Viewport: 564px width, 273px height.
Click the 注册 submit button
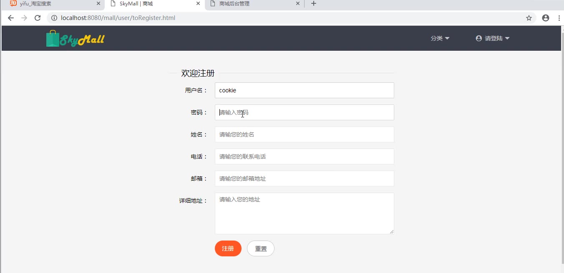pos(228,248)
